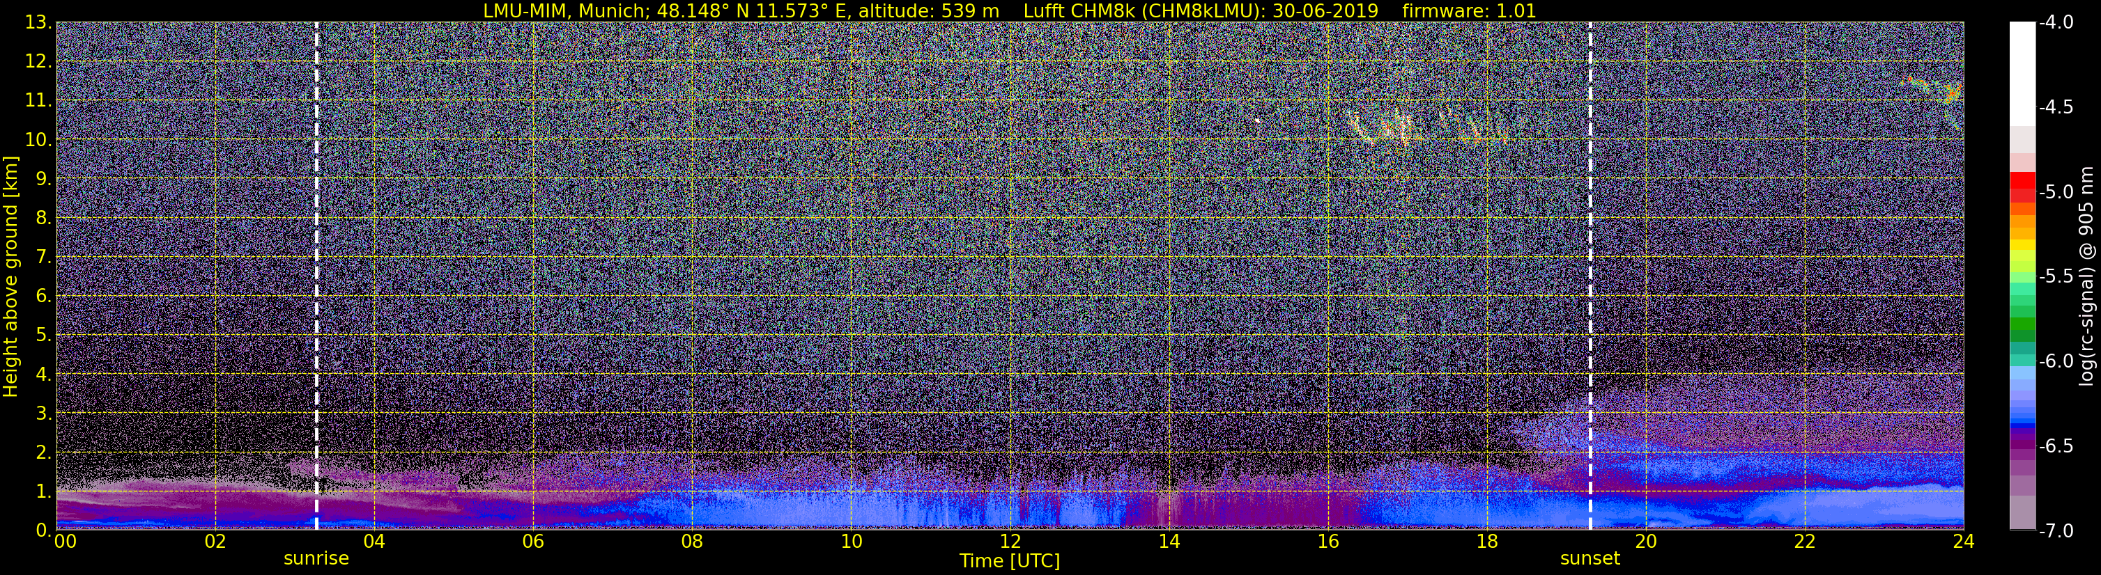
Task: Click the "11." height axis tick label
Action: point(38,101)
